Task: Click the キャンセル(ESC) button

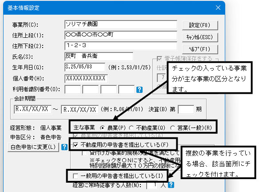Action: [200, 37]
